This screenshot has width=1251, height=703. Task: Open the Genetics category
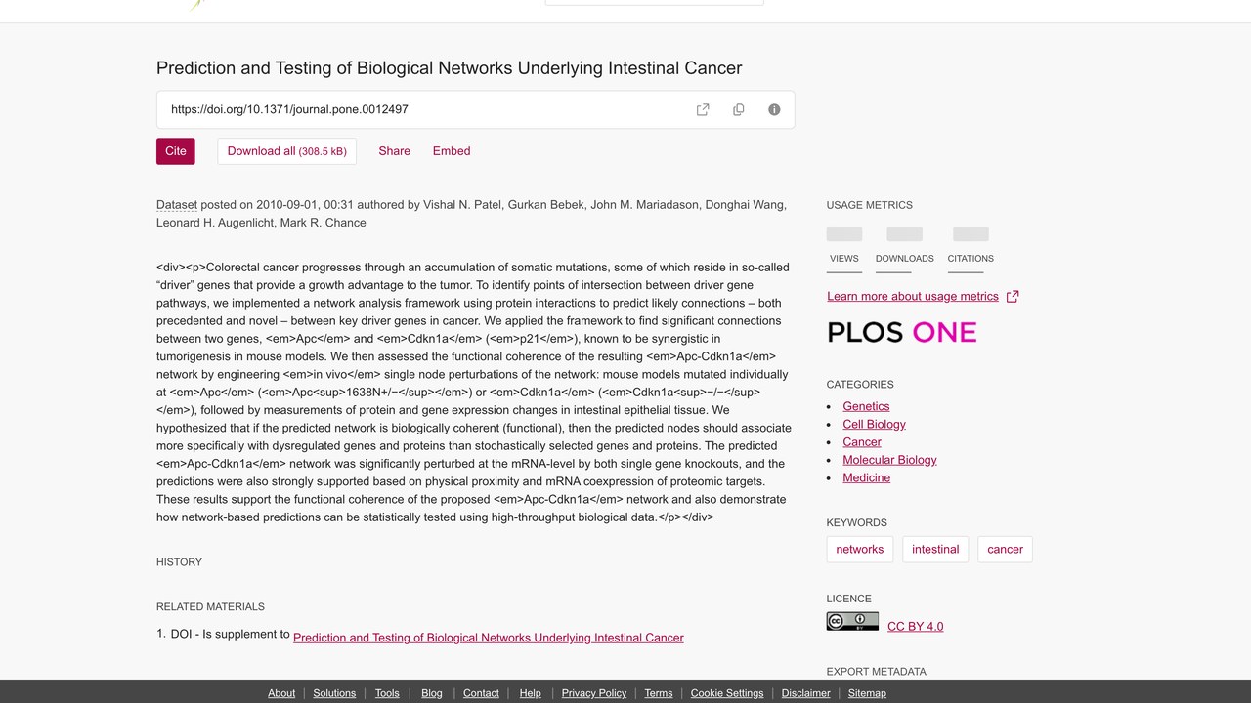coord(866,406)
